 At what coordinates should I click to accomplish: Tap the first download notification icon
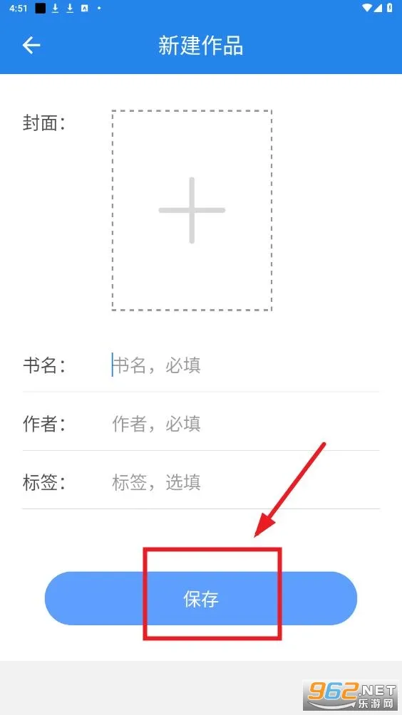coord(55,9)
